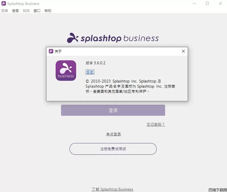Open the 忘记密码？ link
The width and height of the screenshot is (227, 192).
156,124
